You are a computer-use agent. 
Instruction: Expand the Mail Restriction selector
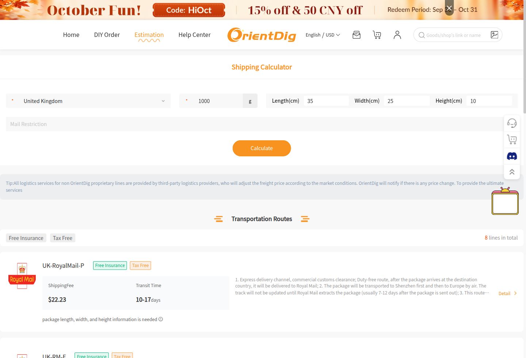[262, 124]
